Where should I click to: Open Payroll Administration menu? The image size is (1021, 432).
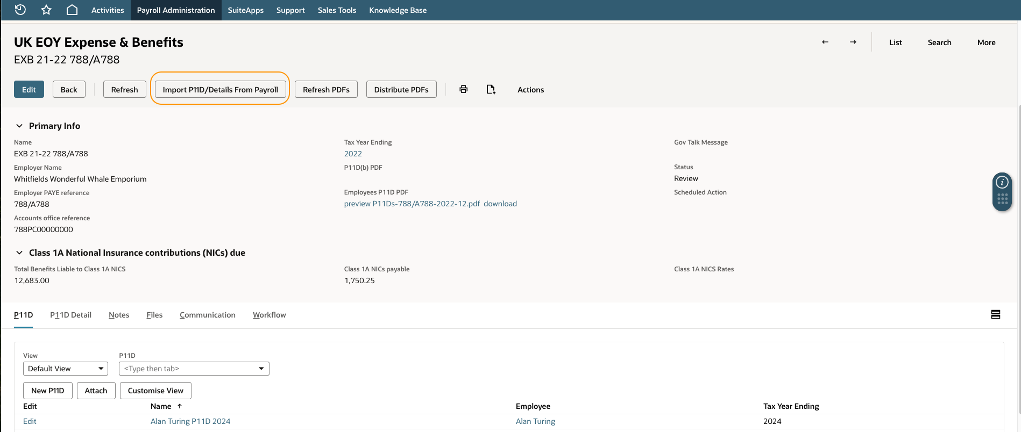[176, 10]
